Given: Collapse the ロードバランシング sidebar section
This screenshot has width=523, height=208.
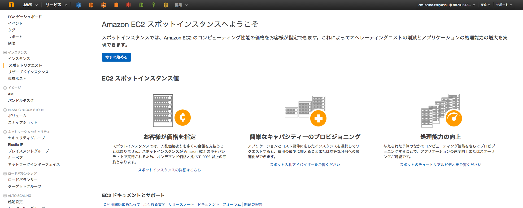Looking at the screenshot, I should [5, 174].
